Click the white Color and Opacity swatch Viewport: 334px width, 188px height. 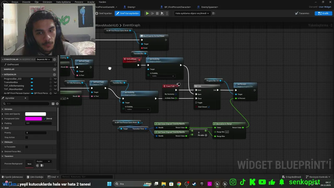point(35,114)
